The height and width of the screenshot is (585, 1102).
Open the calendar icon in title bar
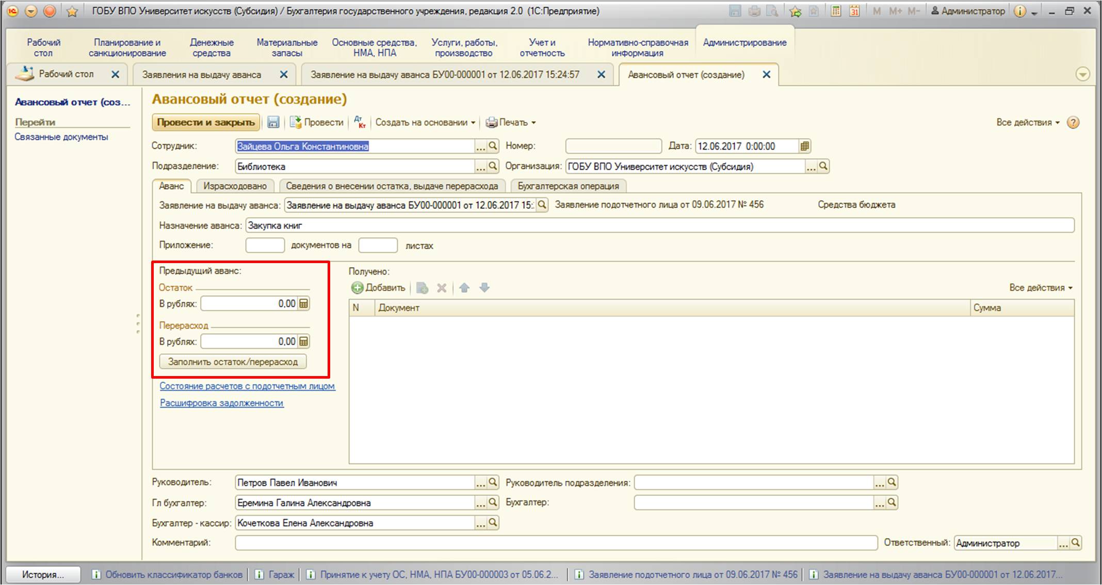(x=854, y=11)
